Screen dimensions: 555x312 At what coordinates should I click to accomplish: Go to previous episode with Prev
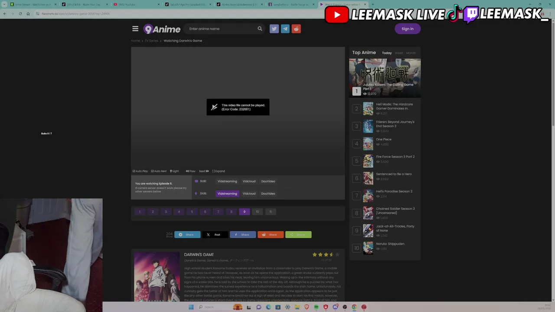tap(191, 171)
